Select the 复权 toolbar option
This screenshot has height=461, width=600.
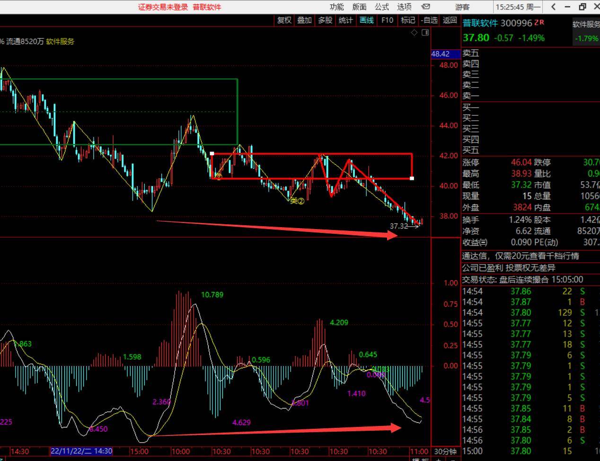click(284, 20)
